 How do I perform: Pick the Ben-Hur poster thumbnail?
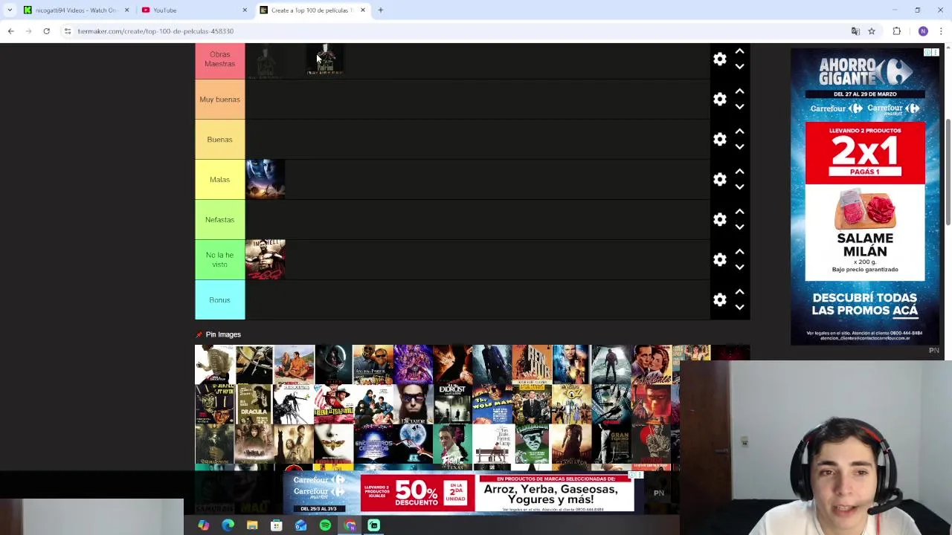(x=532, y=364)
